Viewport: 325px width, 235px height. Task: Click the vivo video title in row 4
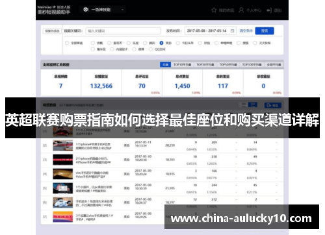tap(92, 175)
